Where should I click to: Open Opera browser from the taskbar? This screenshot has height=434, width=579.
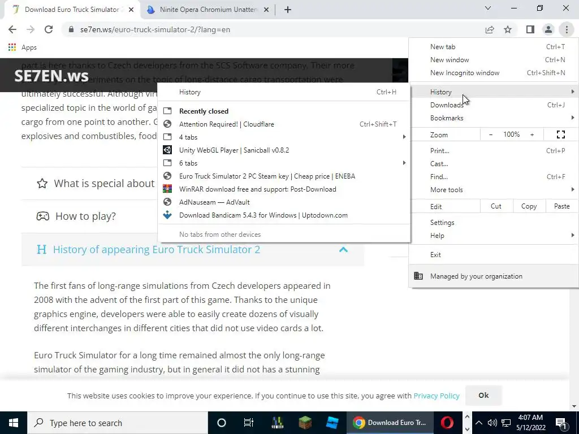(447, 423)
